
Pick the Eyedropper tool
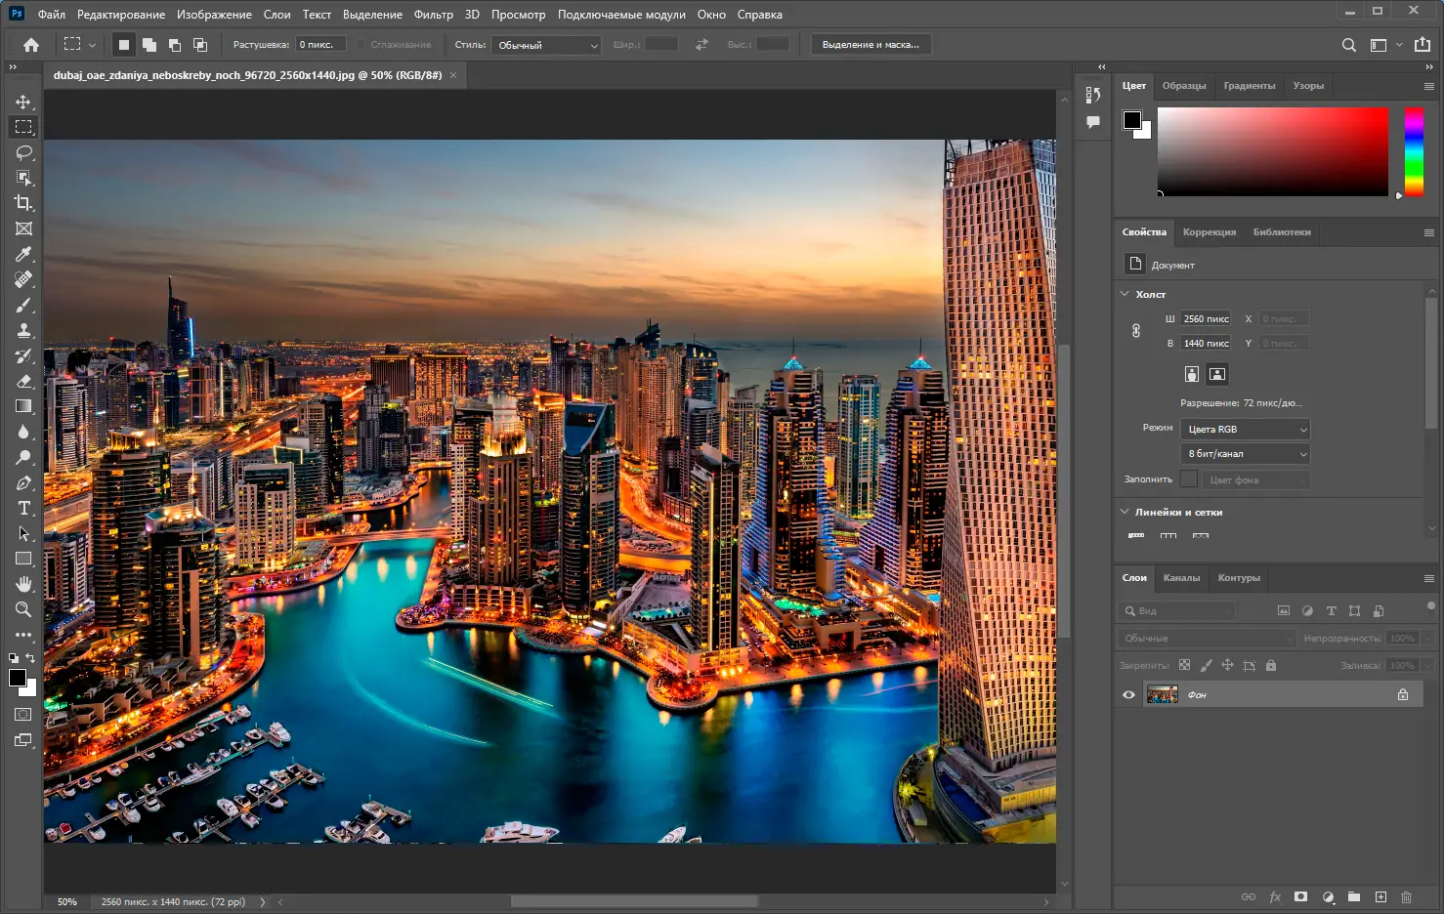click(24, 254)
